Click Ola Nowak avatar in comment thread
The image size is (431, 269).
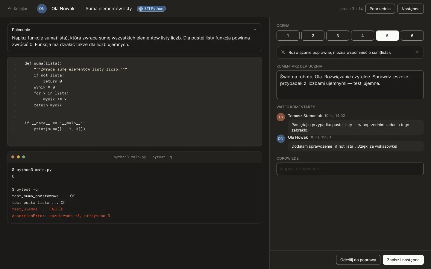[x=280, y=139]
